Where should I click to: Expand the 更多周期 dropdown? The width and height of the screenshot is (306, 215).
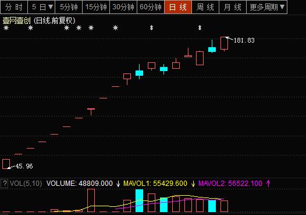coord(267,7)
